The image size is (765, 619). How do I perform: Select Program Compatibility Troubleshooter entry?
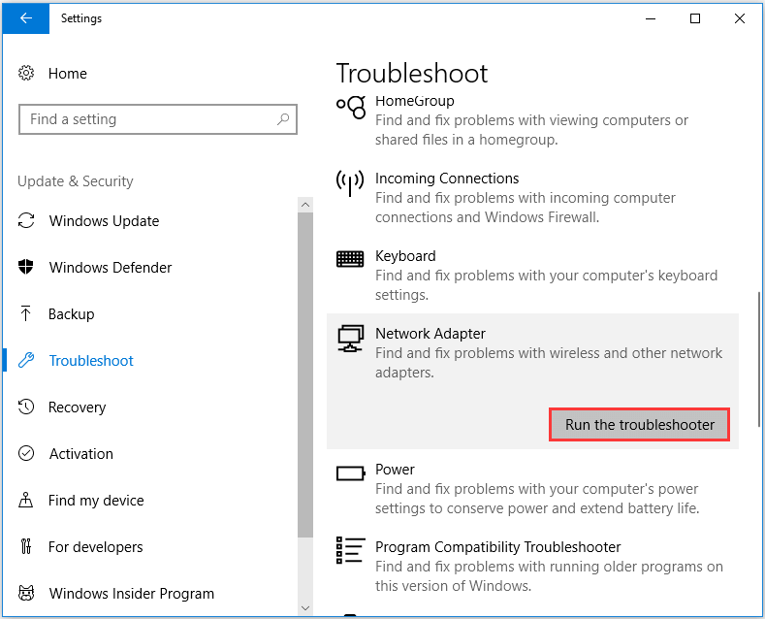point(532,566)
